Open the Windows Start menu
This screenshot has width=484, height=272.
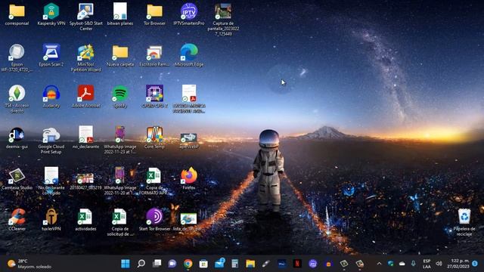pyautogui.click(x=126, y=264)
